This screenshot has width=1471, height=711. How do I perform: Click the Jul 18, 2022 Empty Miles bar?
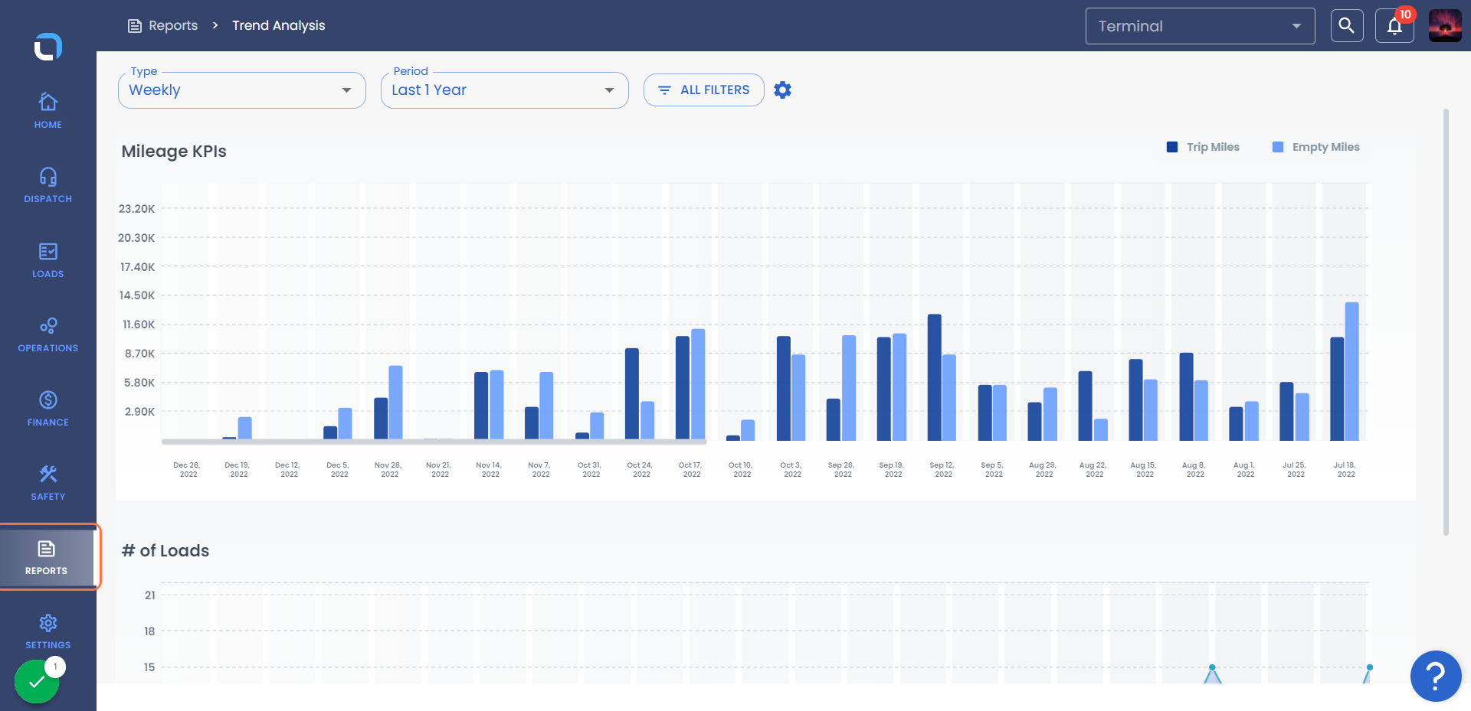[1352, 371]
